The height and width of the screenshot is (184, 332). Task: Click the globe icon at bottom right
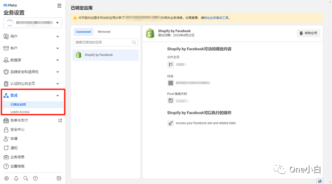tap(320, 181)
